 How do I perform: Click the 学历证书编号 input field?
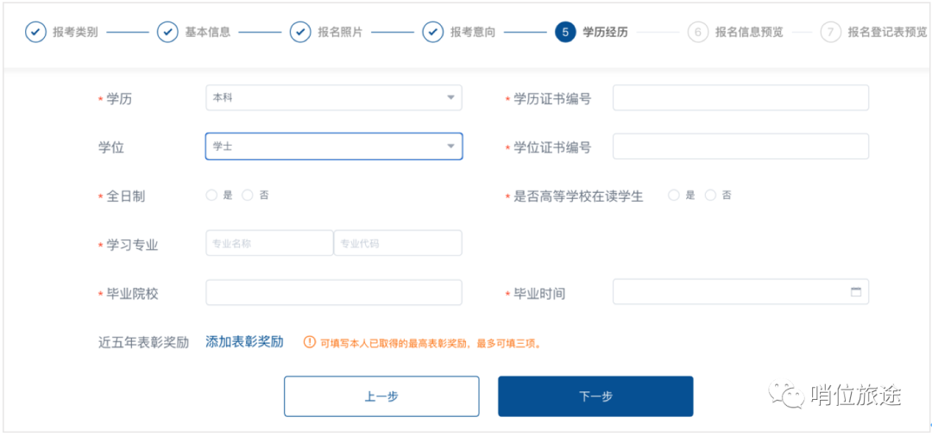(740, 98)
